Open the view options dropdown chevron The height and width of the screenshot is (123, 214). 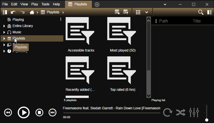pos(147,12)
